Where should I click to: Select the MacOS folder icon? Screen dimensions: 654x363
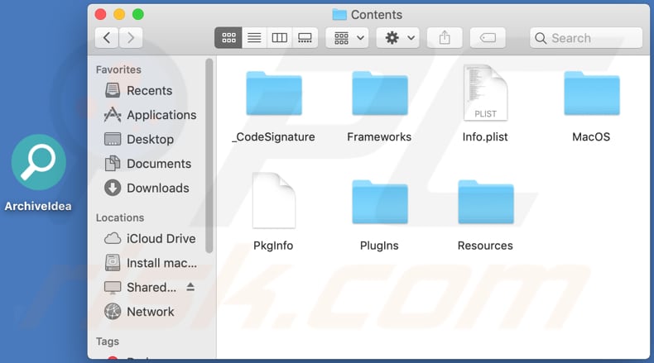[x=591, y=93]
